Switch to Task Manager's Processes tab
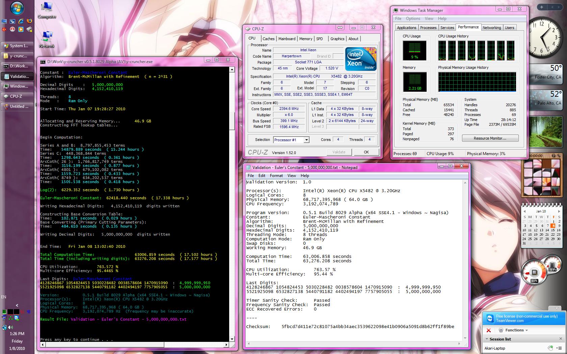 point(428,28)
